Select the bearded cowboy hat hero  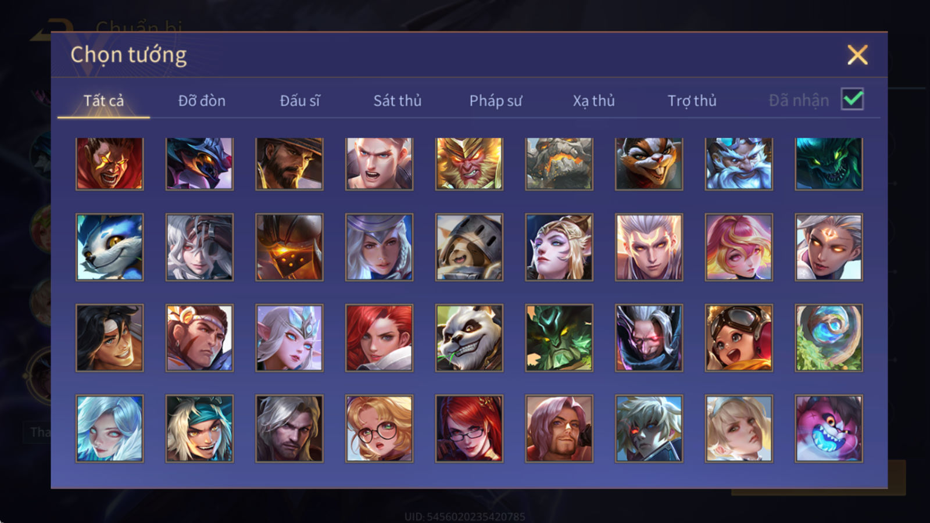[289, 163]
